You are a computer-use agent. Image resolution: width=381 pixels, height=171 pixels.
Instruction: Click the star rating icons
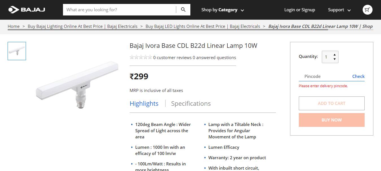click(x=141, y=57)
